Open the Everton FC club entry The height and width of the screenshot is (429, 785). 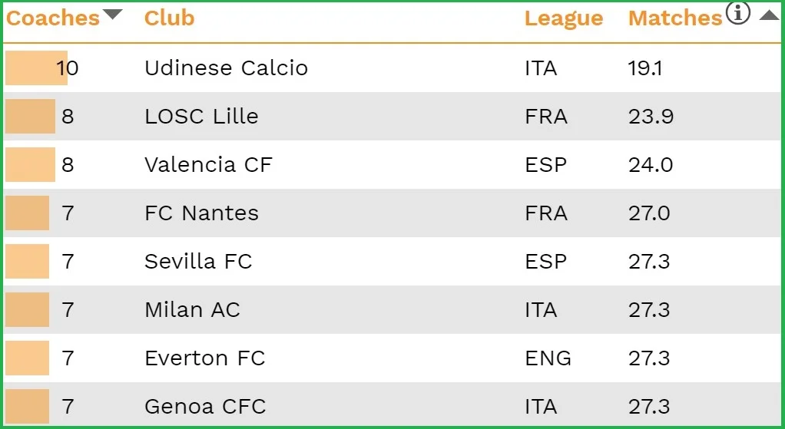[x=204, y=358]
